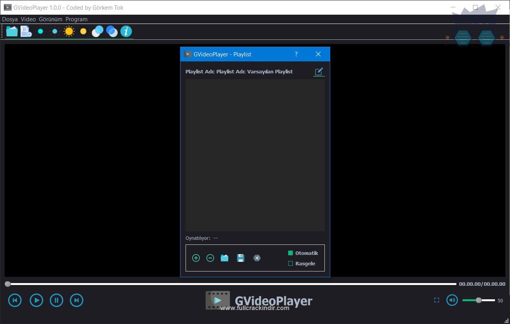
Task: Open the Görünüm menu
Action: 51,19
